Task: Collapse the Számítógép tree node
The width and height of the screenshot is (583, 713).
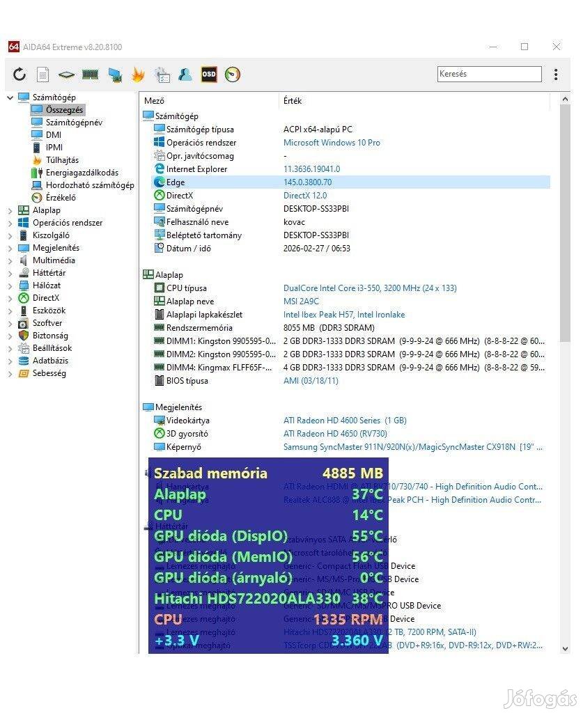Action: point(10,97)
